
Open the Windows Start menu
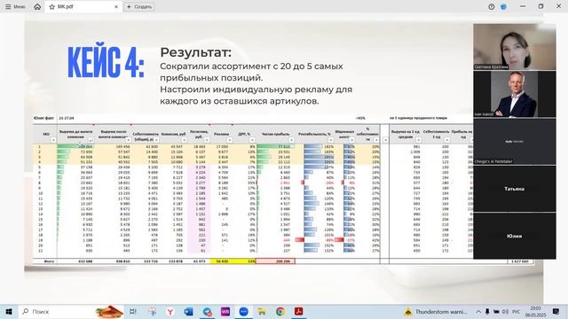[9, 311]
